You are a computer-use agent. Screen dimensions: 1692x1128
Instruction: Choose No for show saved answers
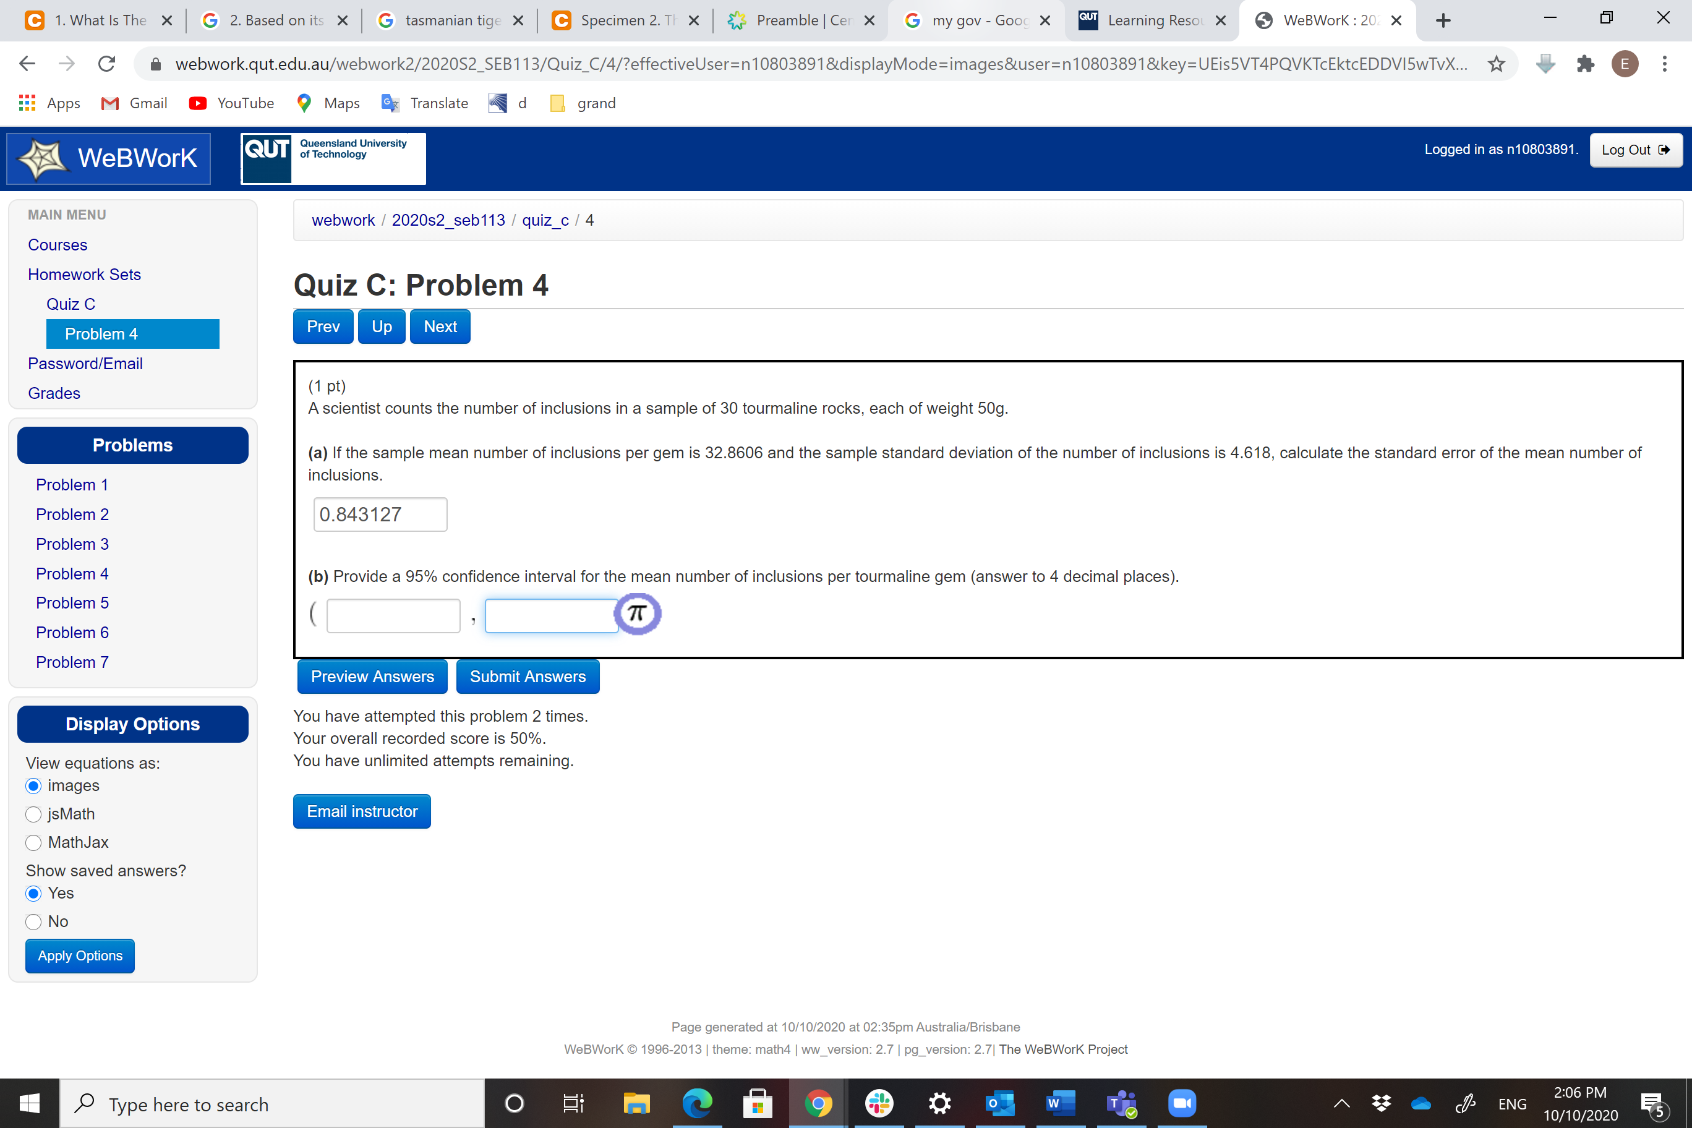(33, 921)
